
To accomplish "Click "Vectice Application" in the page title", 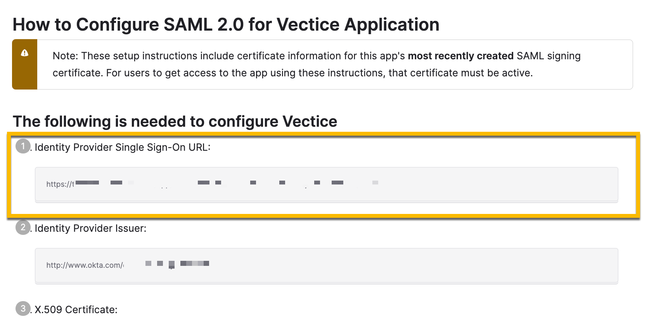I will tap(358, 25).
